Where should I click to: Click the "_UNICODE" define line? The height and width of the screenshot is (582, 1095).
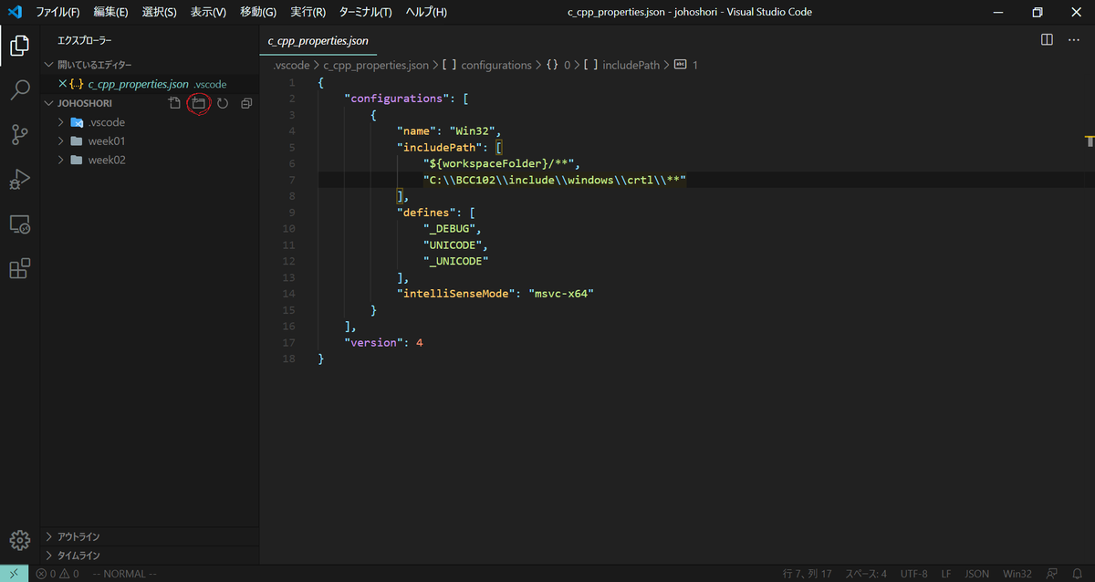click(456, 261)
